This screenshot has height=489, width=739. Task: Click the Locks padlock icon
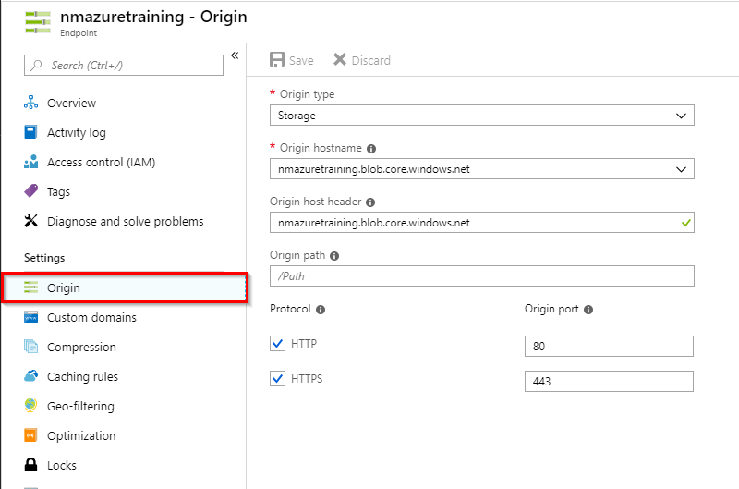tap(31, 466)
